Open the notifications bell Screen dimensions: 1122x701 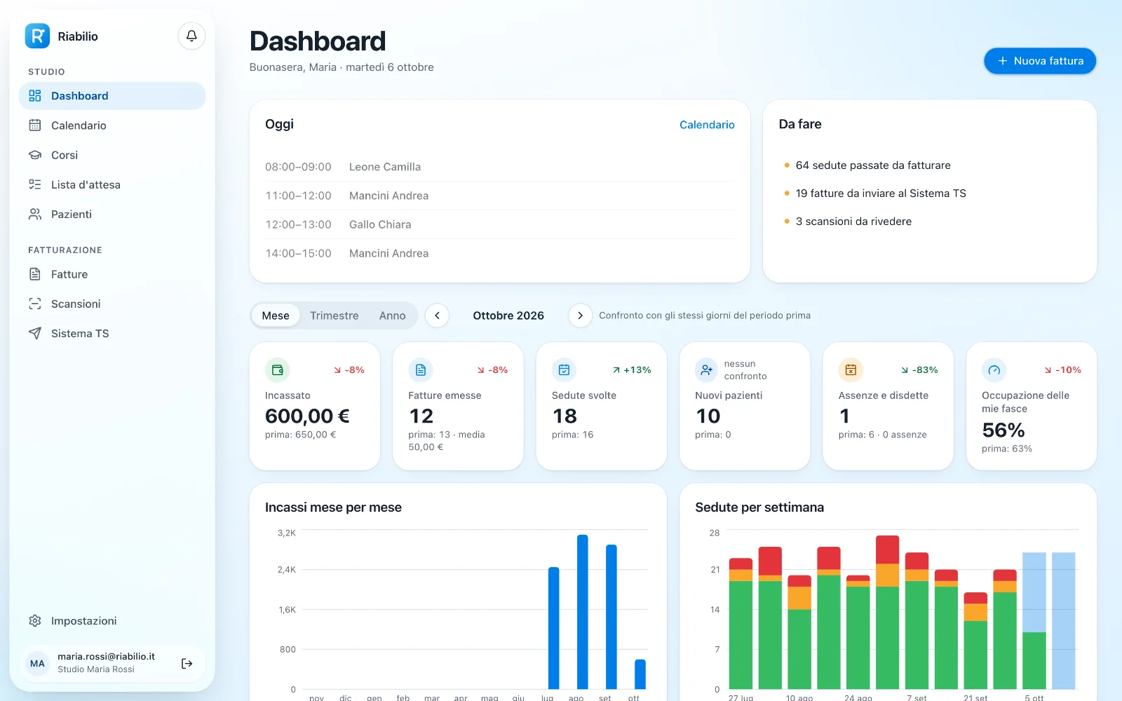click(x=191, y=36)
